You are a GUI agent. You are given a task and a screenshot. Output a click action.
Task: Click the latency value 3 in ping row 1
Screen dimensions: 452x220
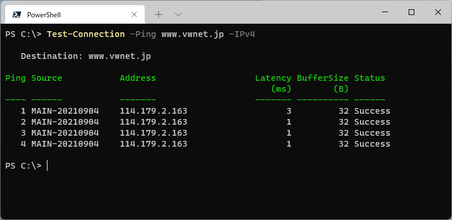[289, 111]
